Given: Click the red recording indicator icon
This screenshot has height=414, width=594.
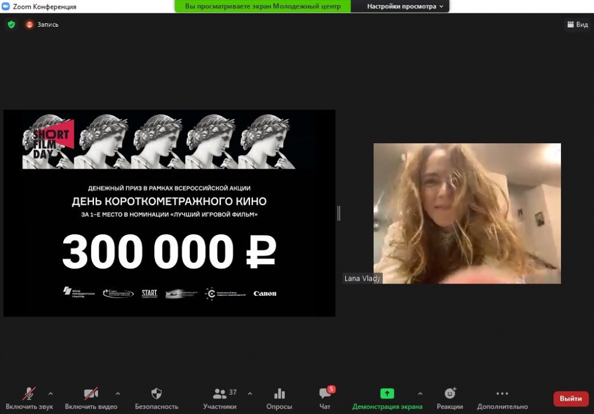Looking at the screenshot, I should click(x=30, y=24).
